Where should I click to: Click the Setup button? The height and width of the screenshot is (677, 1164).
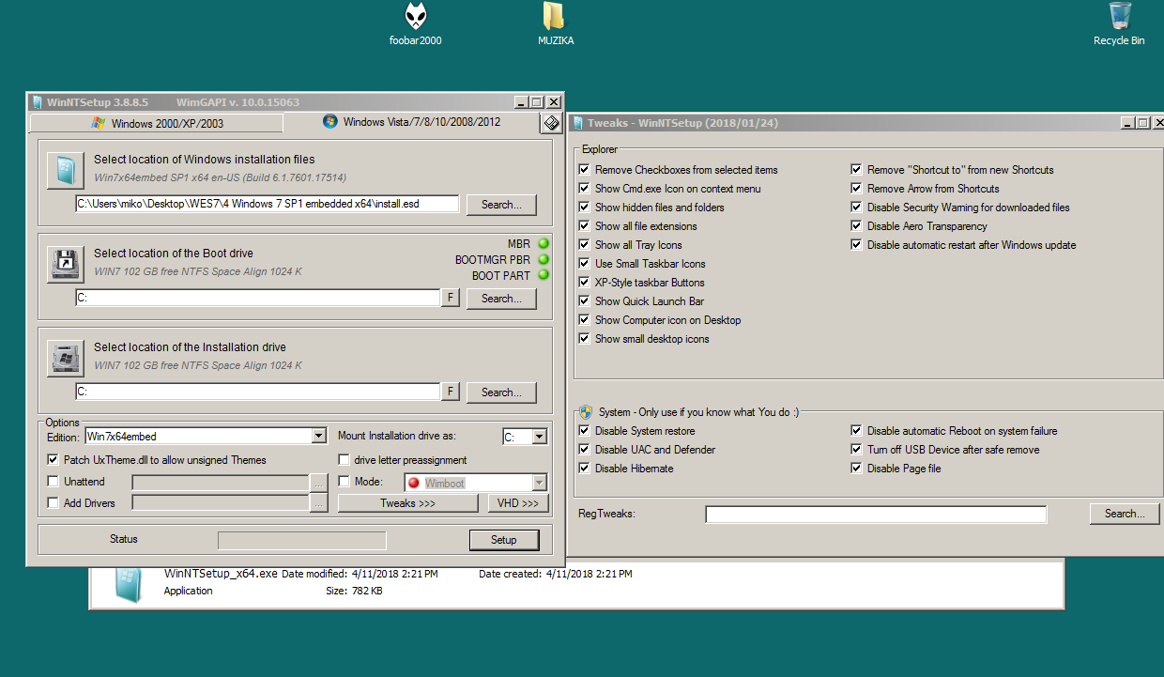[x=504, y=540]
